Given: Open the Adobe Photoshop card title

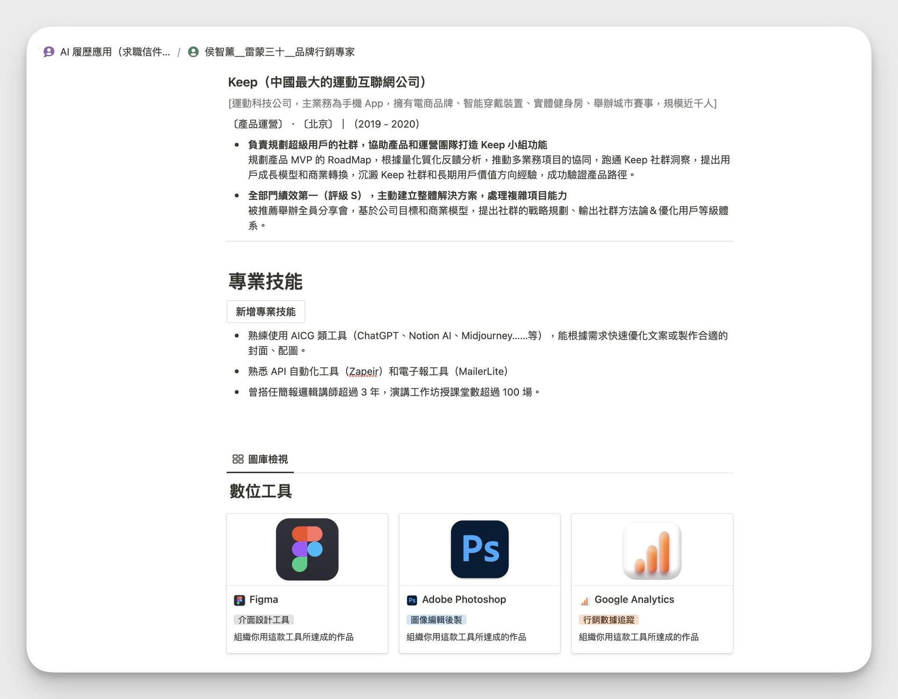Looking at the screenshot, I should coord(463,599).
